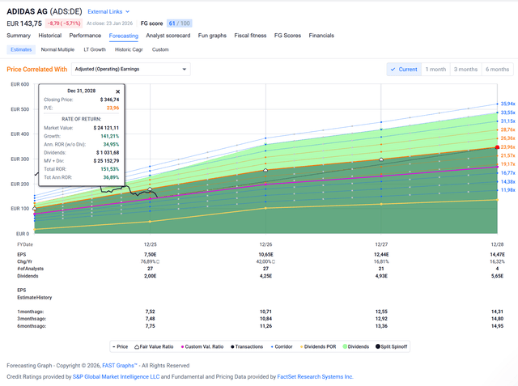Toggle Transactions legend marker
The height and width of the screenshot is (386, 518).
point(232,346)
